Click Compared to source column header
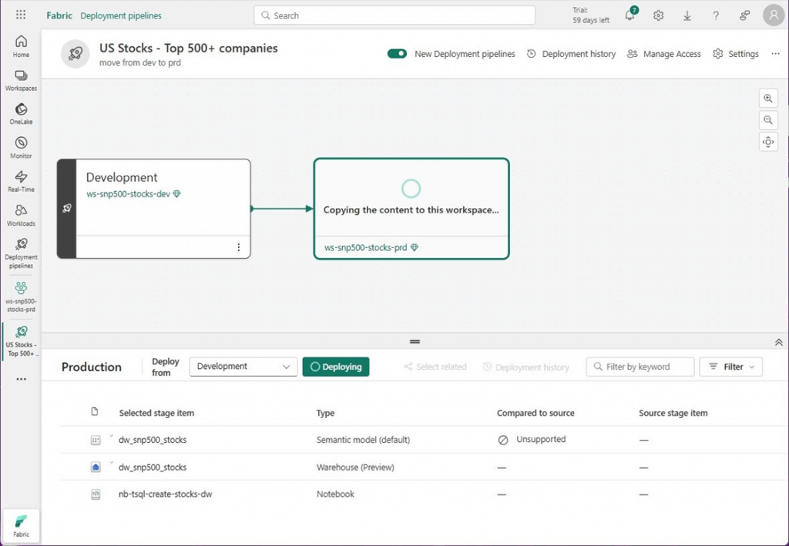The width and height of the screenshot is (789, 546). click(x=536, y=413)
